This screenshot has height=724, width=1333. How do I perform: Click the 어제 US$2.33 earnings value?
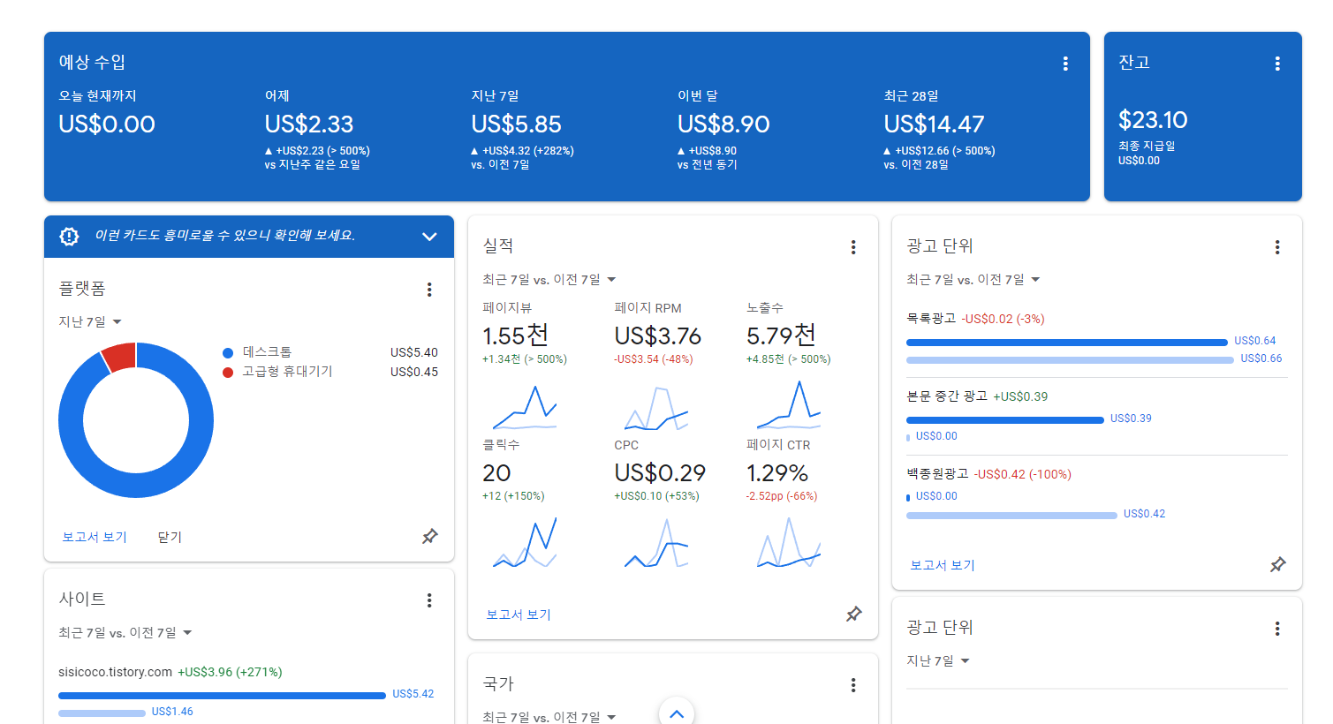(309, 124)
